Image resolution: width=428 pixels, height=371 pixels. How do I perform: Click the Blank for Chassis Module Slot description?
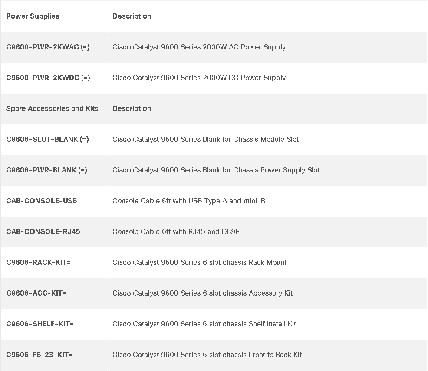[206, 139]
